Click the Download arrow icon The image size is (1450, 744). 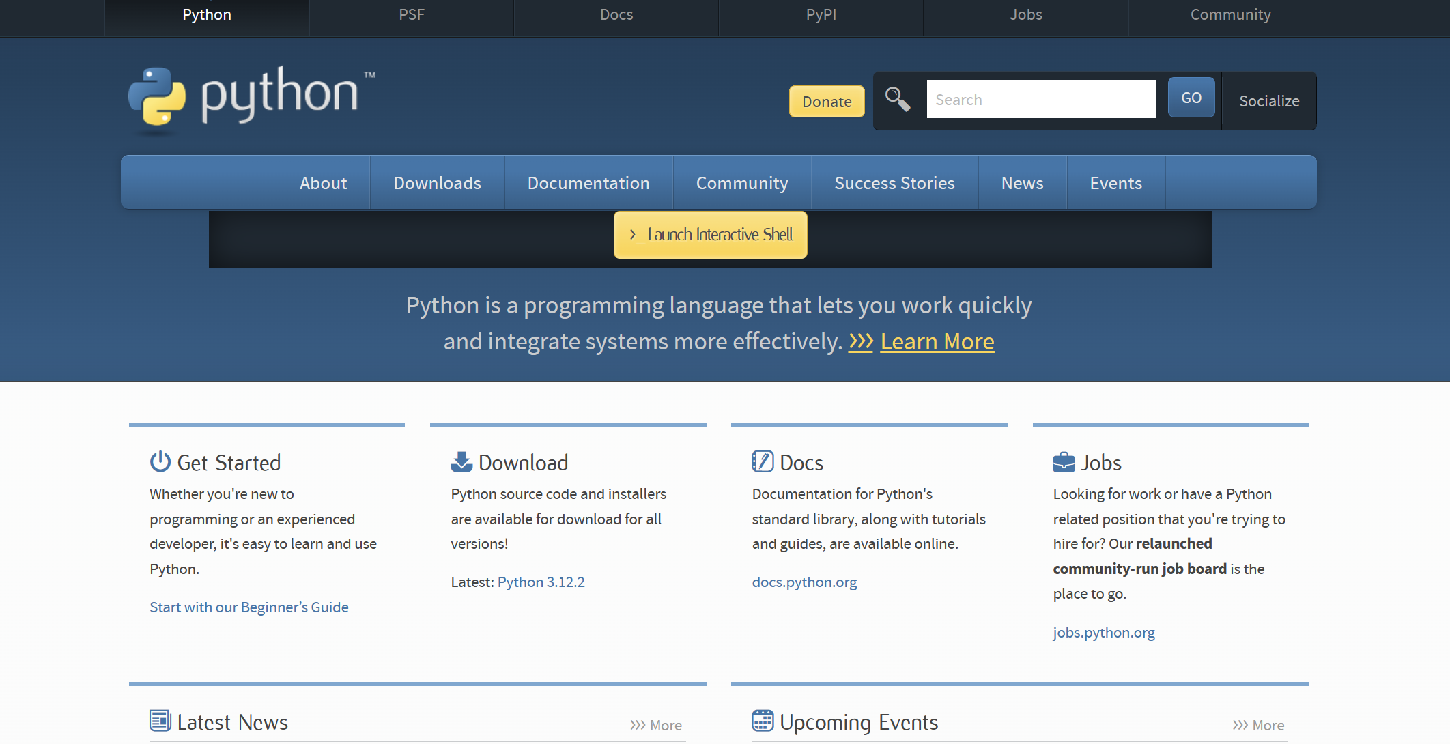461,461
